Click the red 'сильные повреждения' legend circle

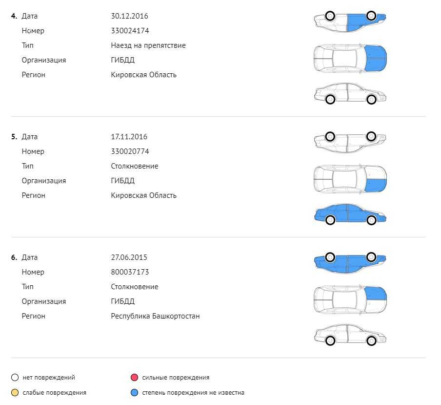coord(135,378)
